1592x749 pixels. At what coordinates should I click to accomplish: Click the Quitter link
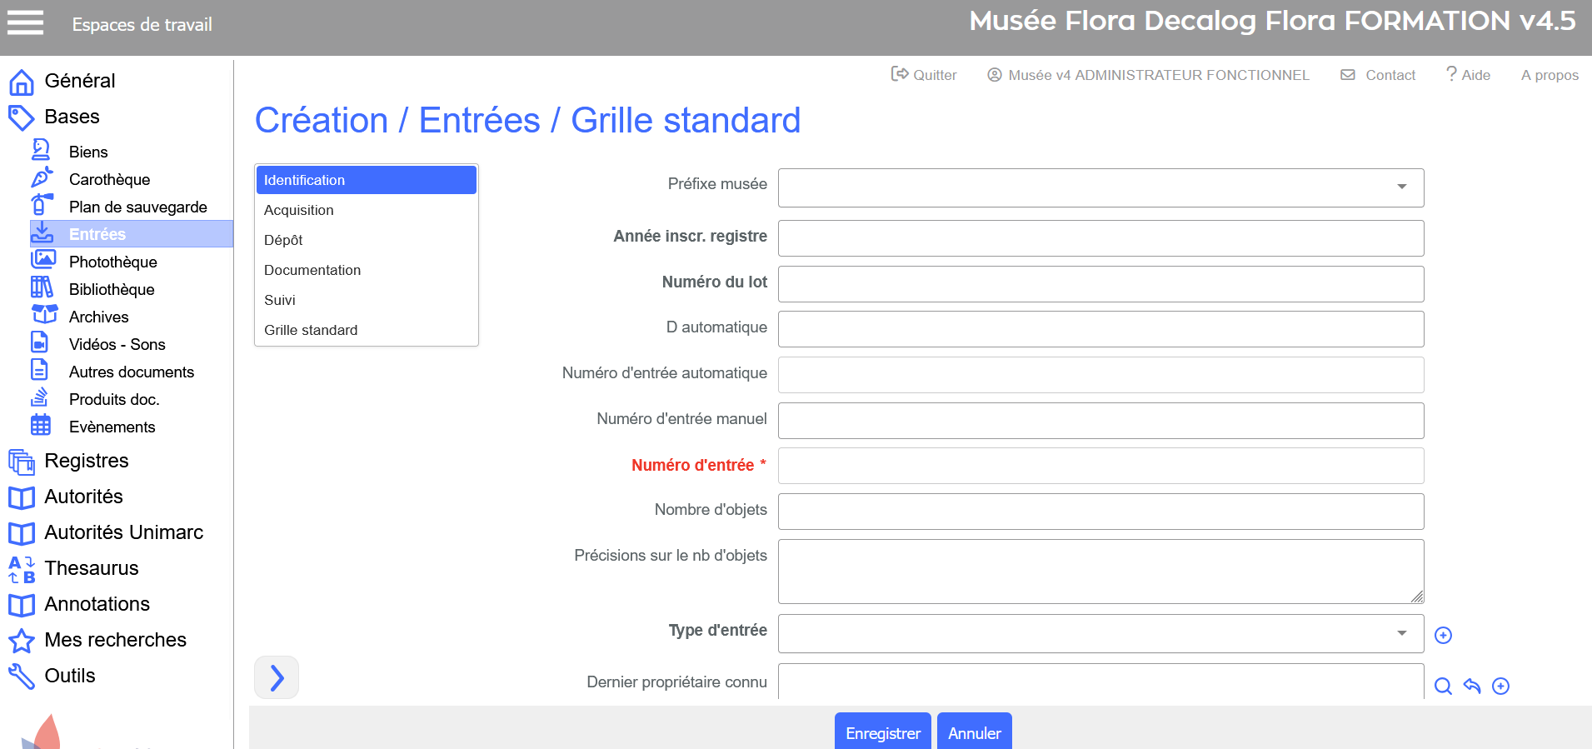pos(924,75)
